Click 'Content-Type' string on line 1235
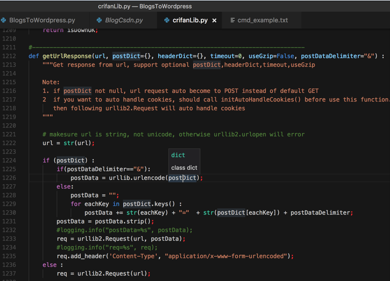390x281 pixels. 134,256
